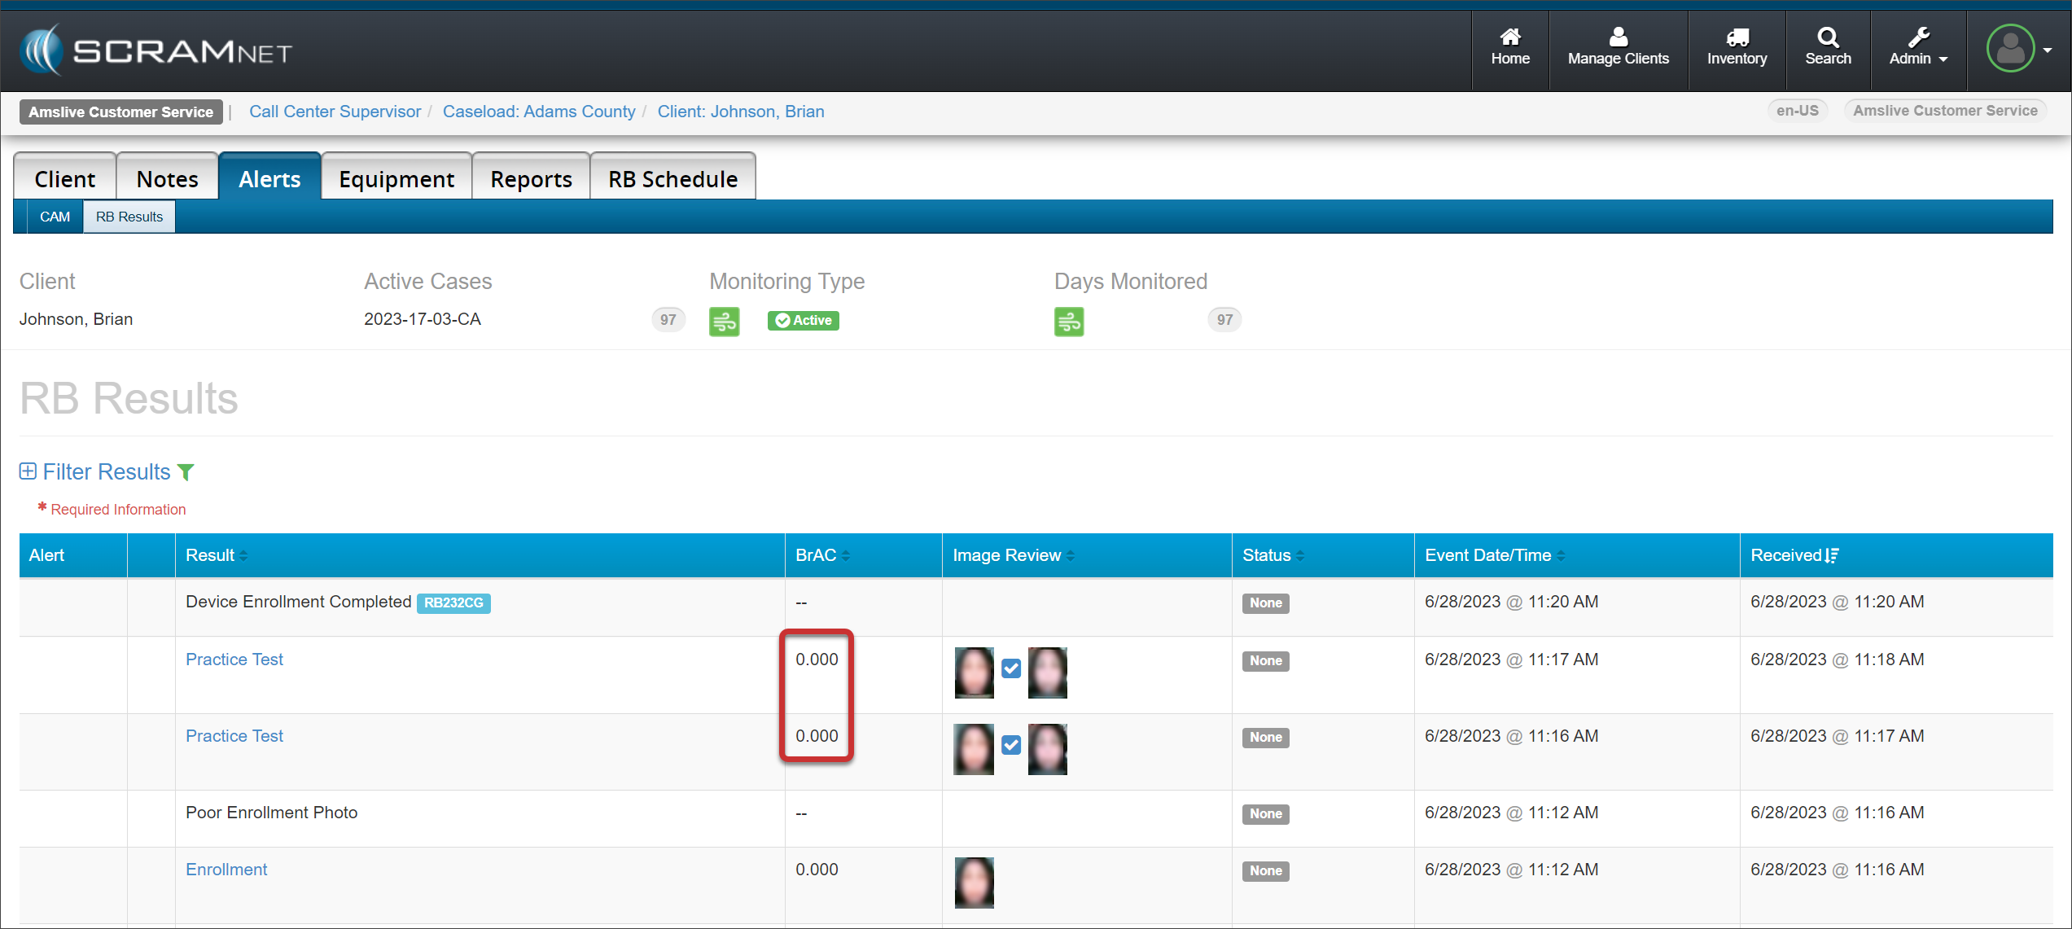Switch to the Equipment tab
Viewport: 2072px width, 929px height.
pos(396,179)
